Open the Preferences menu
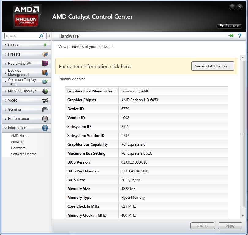This screenshot has height=235, width=248. pyautogui.click(x=229, y=26)
